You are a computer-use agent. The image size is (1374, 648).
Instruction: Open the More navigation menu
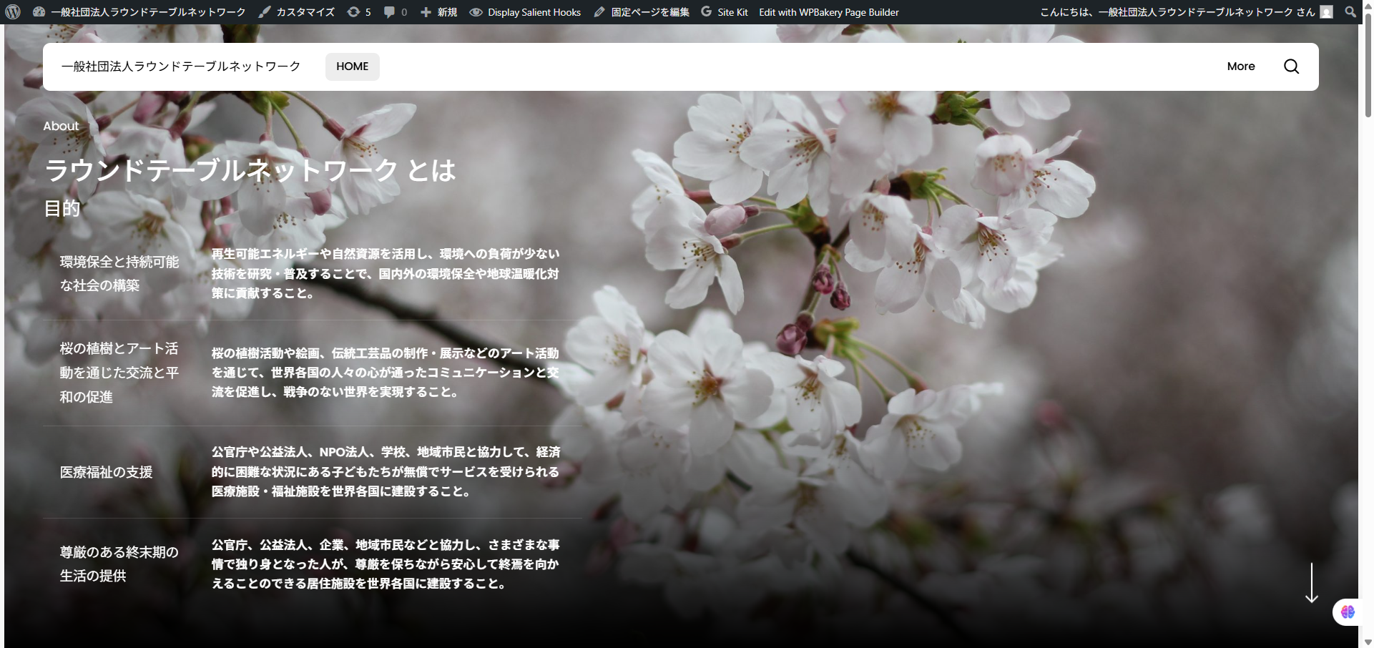point(1240,66)
